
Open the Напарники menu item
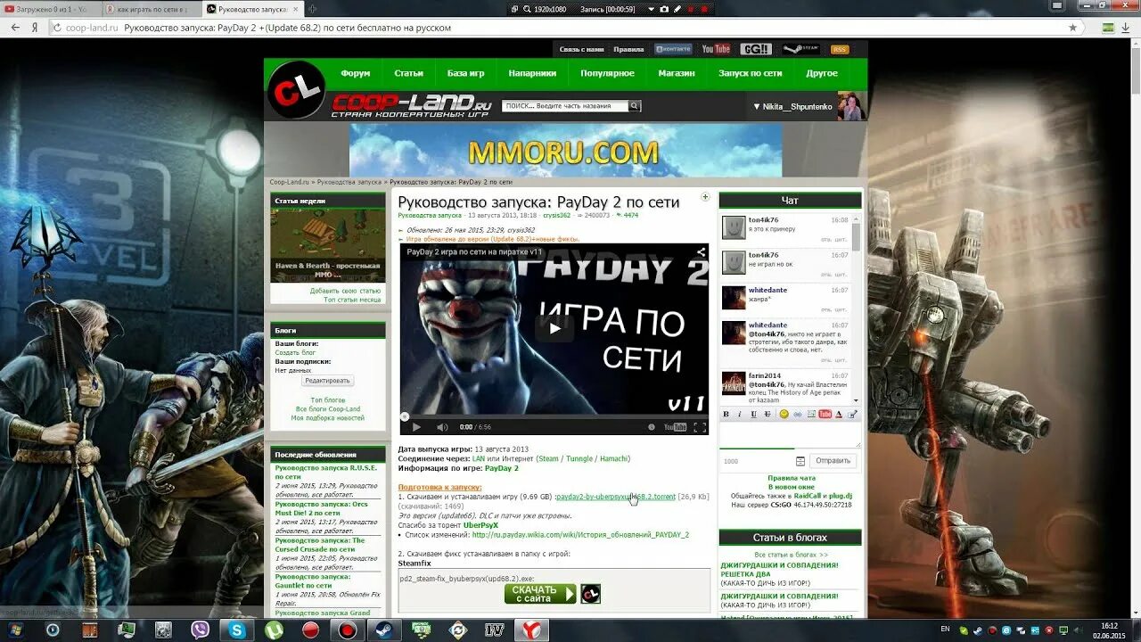click(532, 73)
